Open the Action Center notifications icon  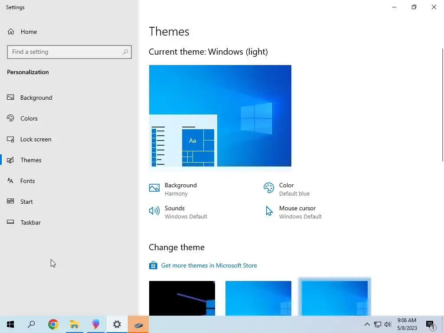pos(430,324)
